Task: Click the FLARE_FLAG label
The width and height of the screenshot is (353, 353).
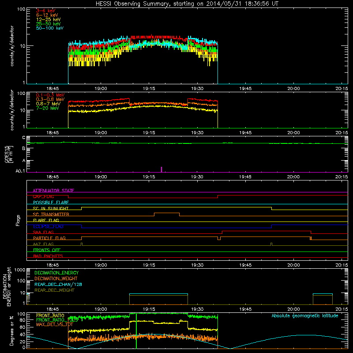Action: pos(46,220)
